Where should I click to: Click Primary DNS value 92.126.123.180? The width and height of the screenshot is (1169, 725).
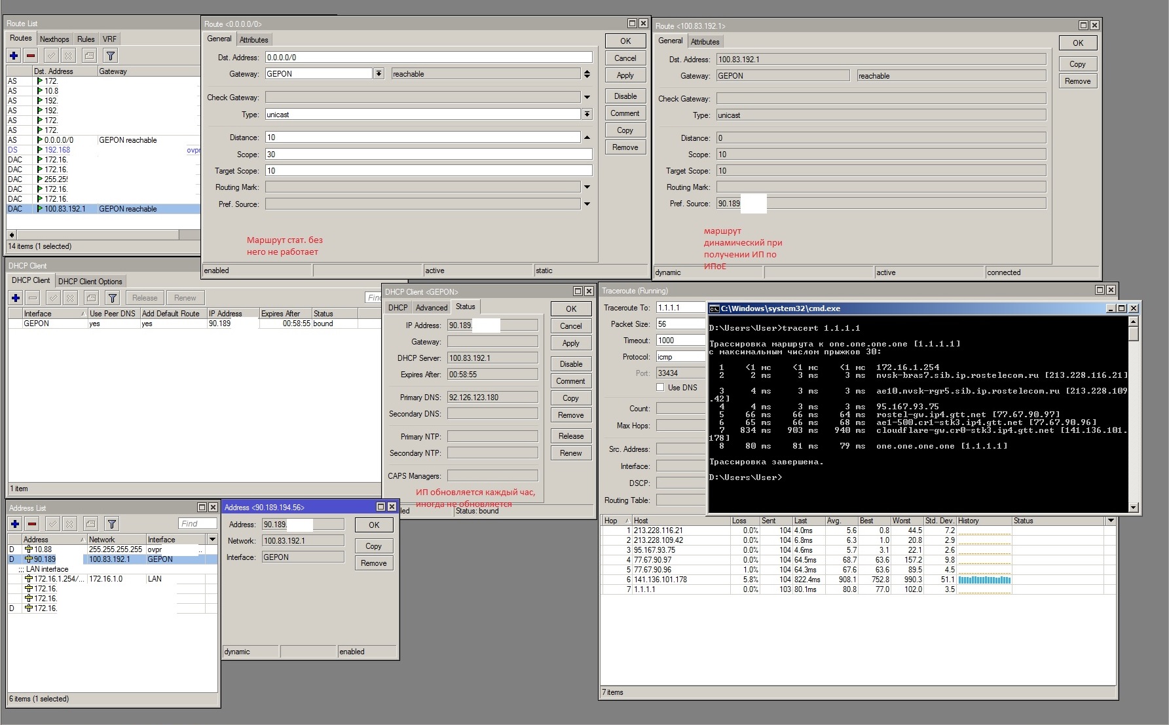click(492, 398)
